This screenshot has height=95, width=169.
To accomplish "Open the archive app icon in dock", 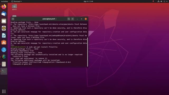I will [4, 64].
